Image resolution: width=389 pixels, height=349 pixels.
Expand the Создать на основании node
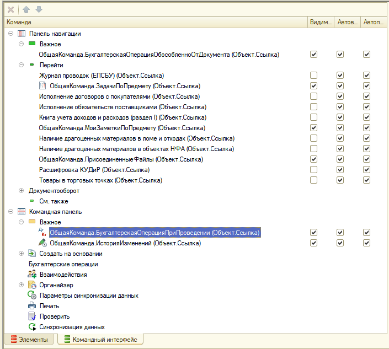click(x=22, y=254)
